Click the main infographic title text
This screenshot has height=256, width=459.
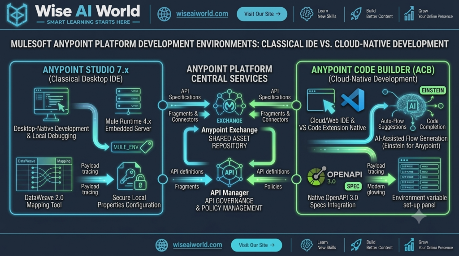click(229, 44)
